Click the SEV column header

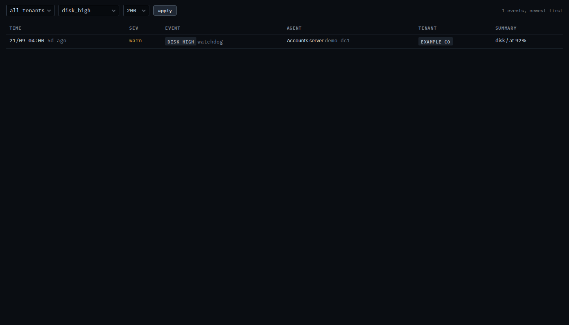134,28
